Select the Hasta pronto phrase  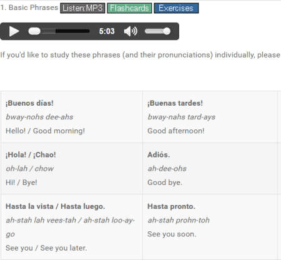tap(171, 206)
